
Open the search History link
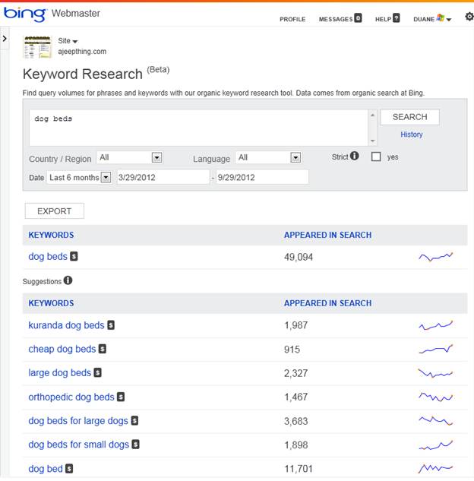412,134
